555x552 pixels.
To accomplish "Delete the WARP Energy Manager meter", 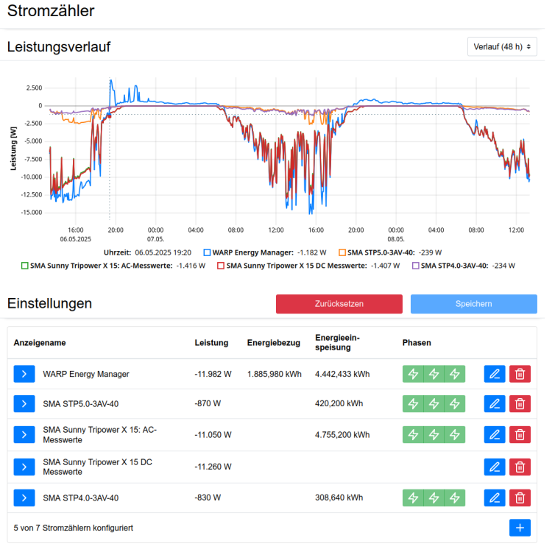I will point(520,374).
